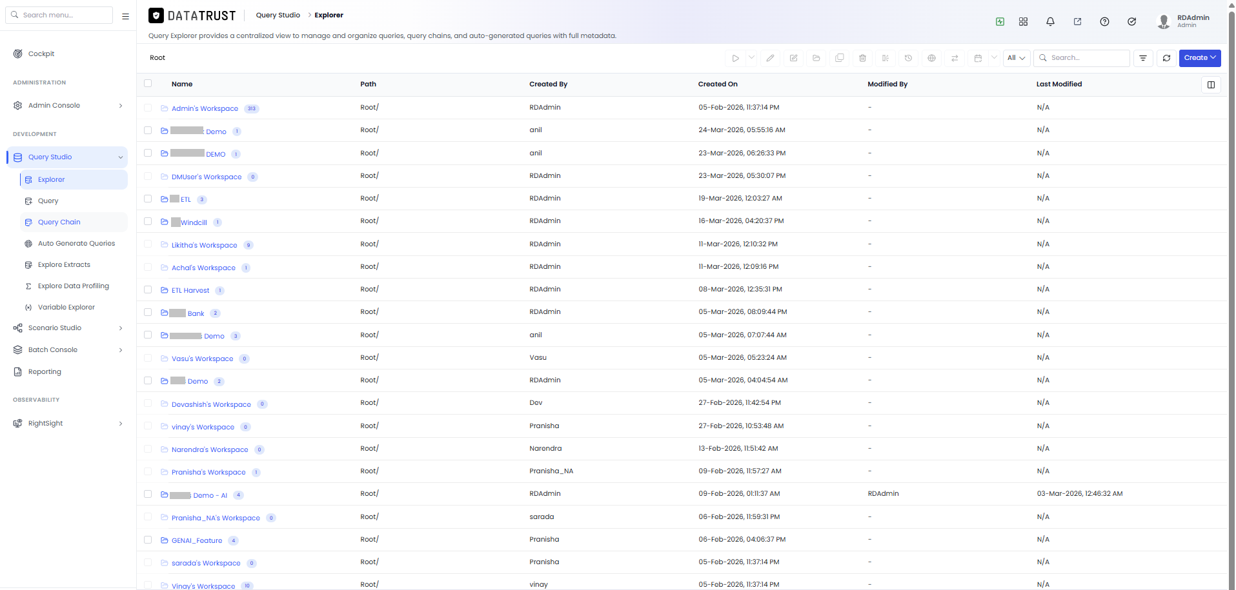Click the Run (play) toolbar icon

coord(735,58)
